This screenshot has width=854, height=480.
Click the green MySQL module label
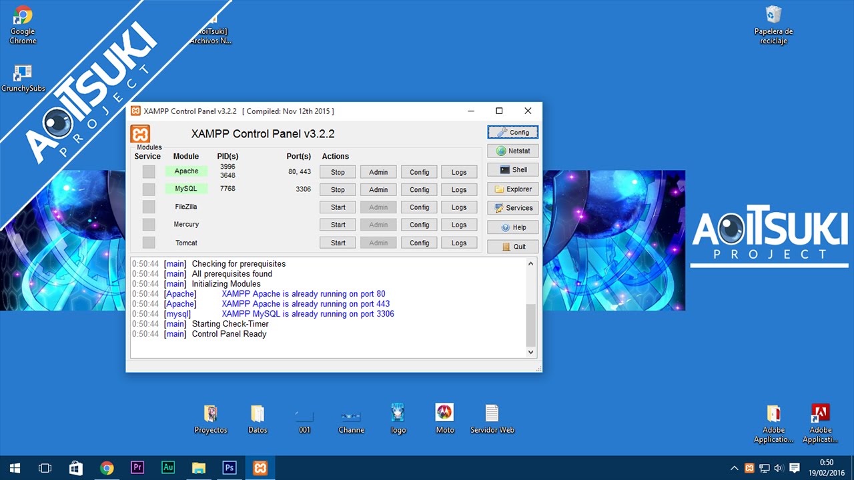(x=187, y=189)
